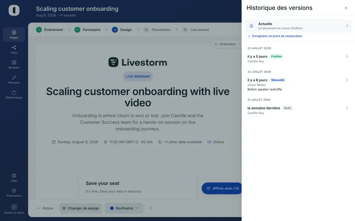
Task: Click the camera icon beside Online
Action: click(x=209, y=142)
